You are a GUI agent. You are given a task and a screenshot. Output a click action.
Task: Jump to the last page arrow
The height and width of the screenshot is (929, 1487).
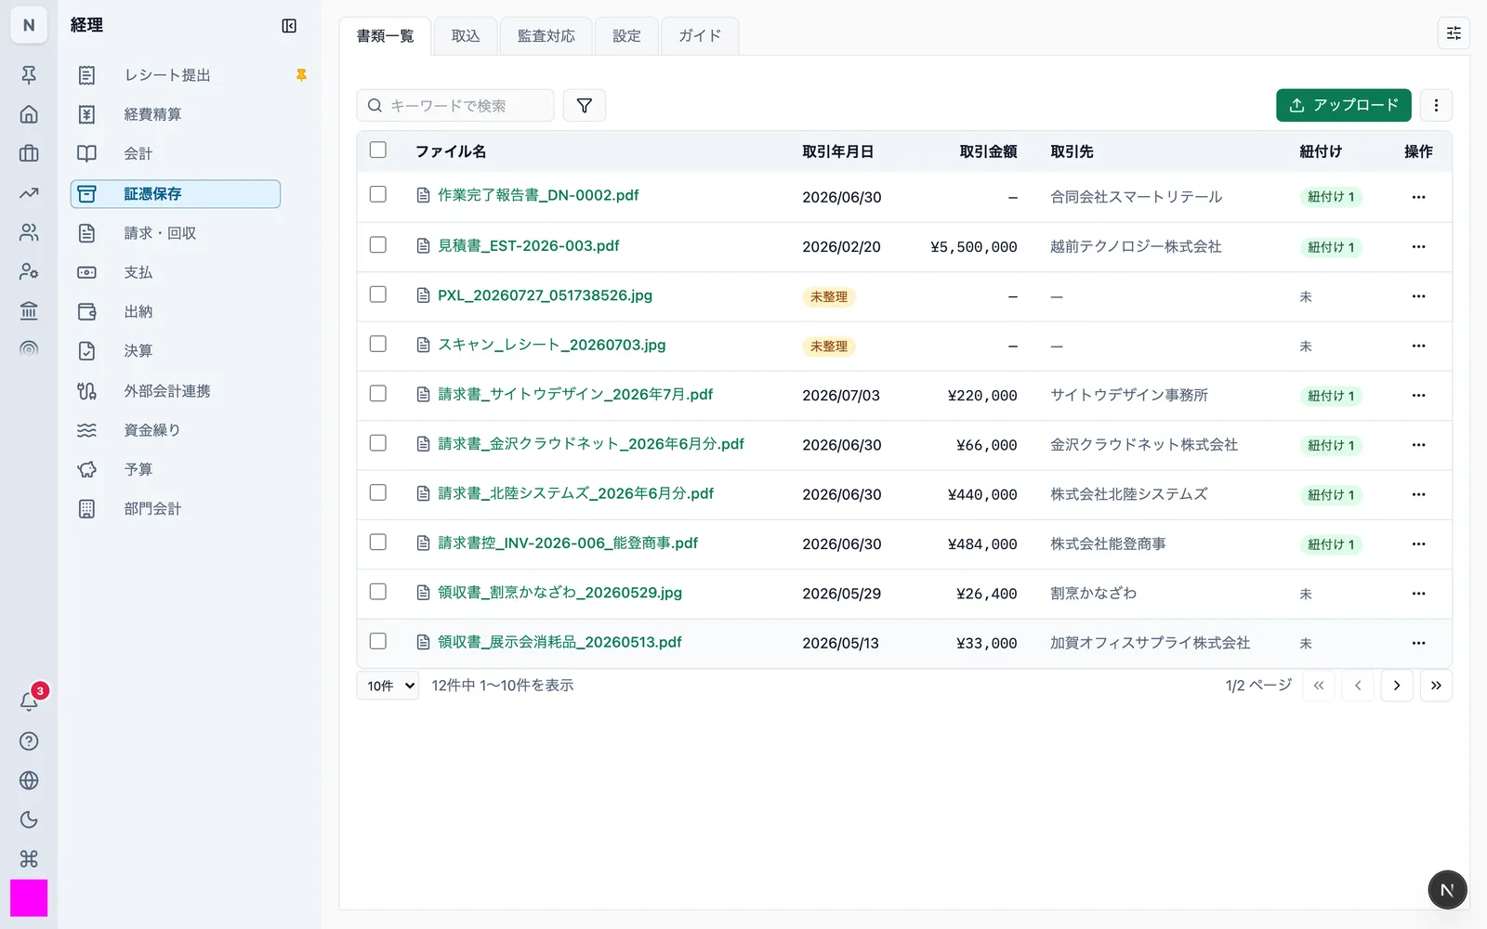[x=1436, y=686]
